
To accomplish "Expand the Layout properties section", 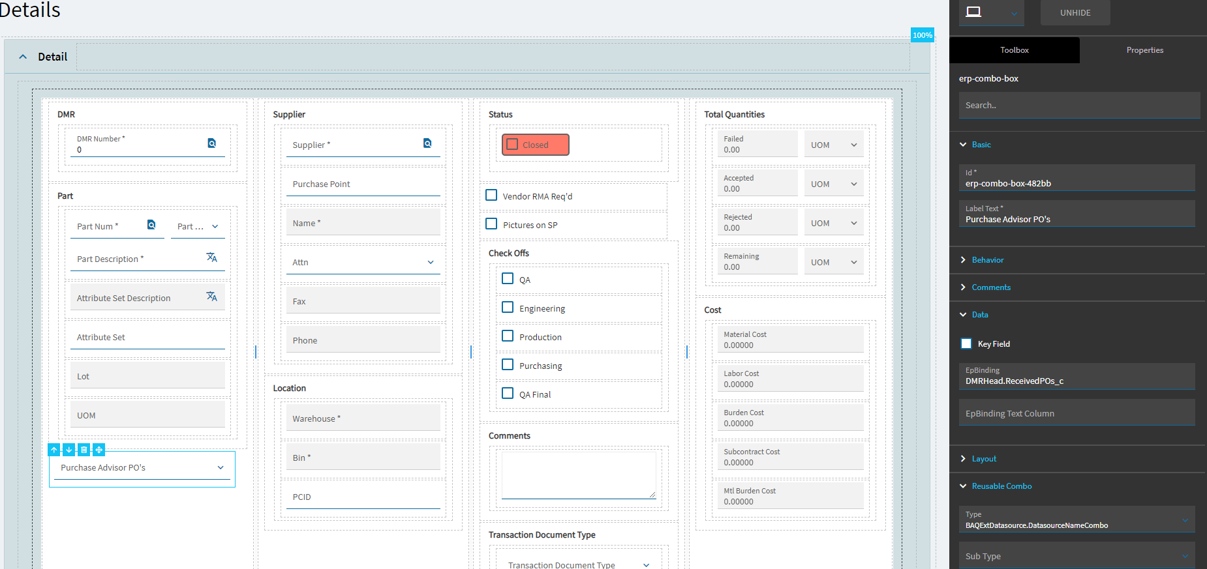I will pyautogui.click(x=963, y=459).
